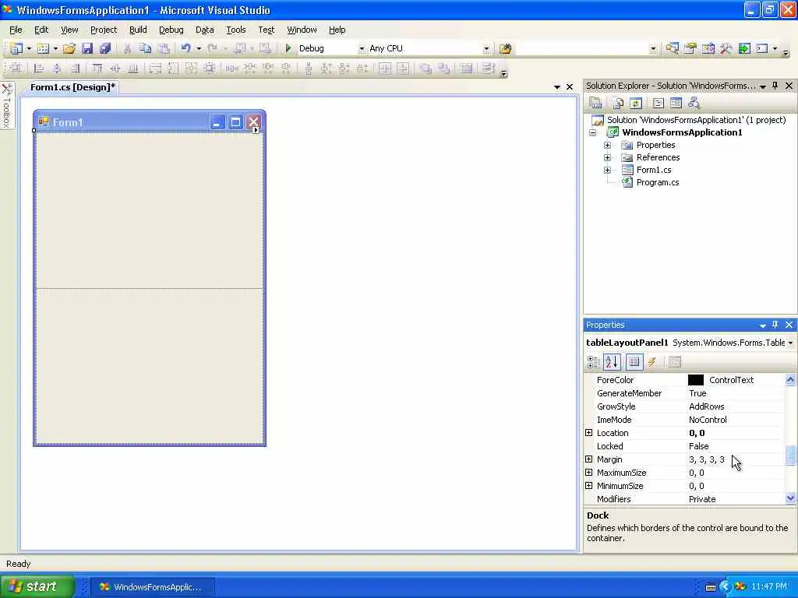Click the Add New Item toolbar icon
Screen dimensions: 798x598
pos(44,48)
